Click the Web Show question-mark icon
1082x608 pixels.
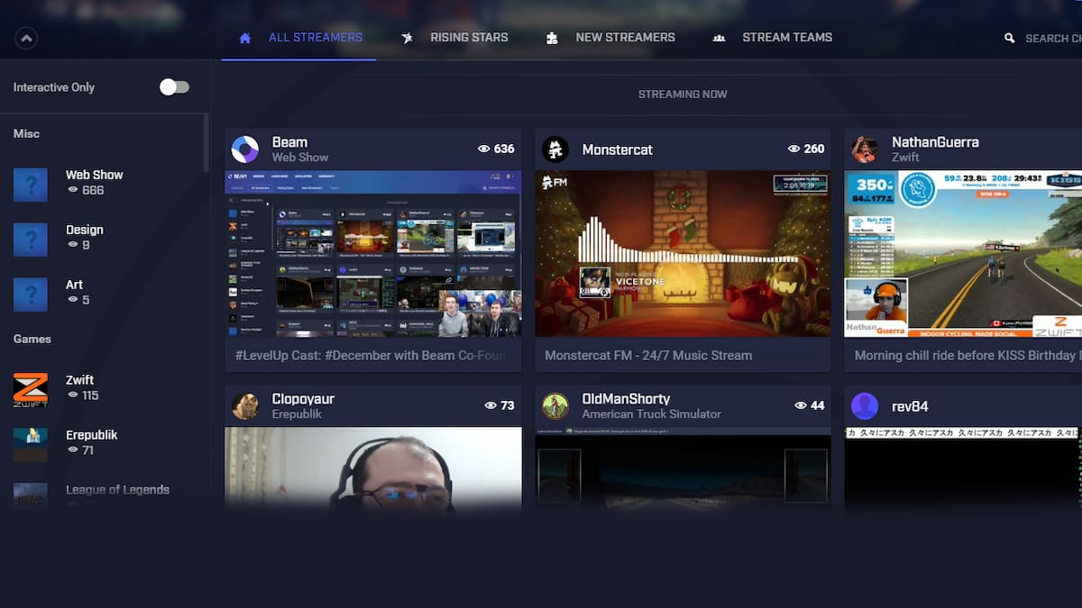(x=31, y=184)
